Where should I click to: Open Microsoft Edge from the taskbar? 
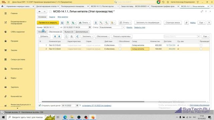point(65,117)
